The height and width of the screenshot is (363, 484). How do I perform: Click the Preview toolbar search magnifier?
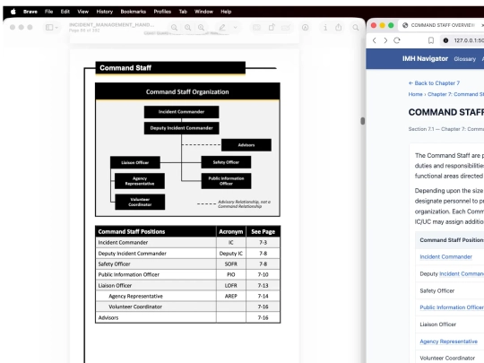click(356, 28)
